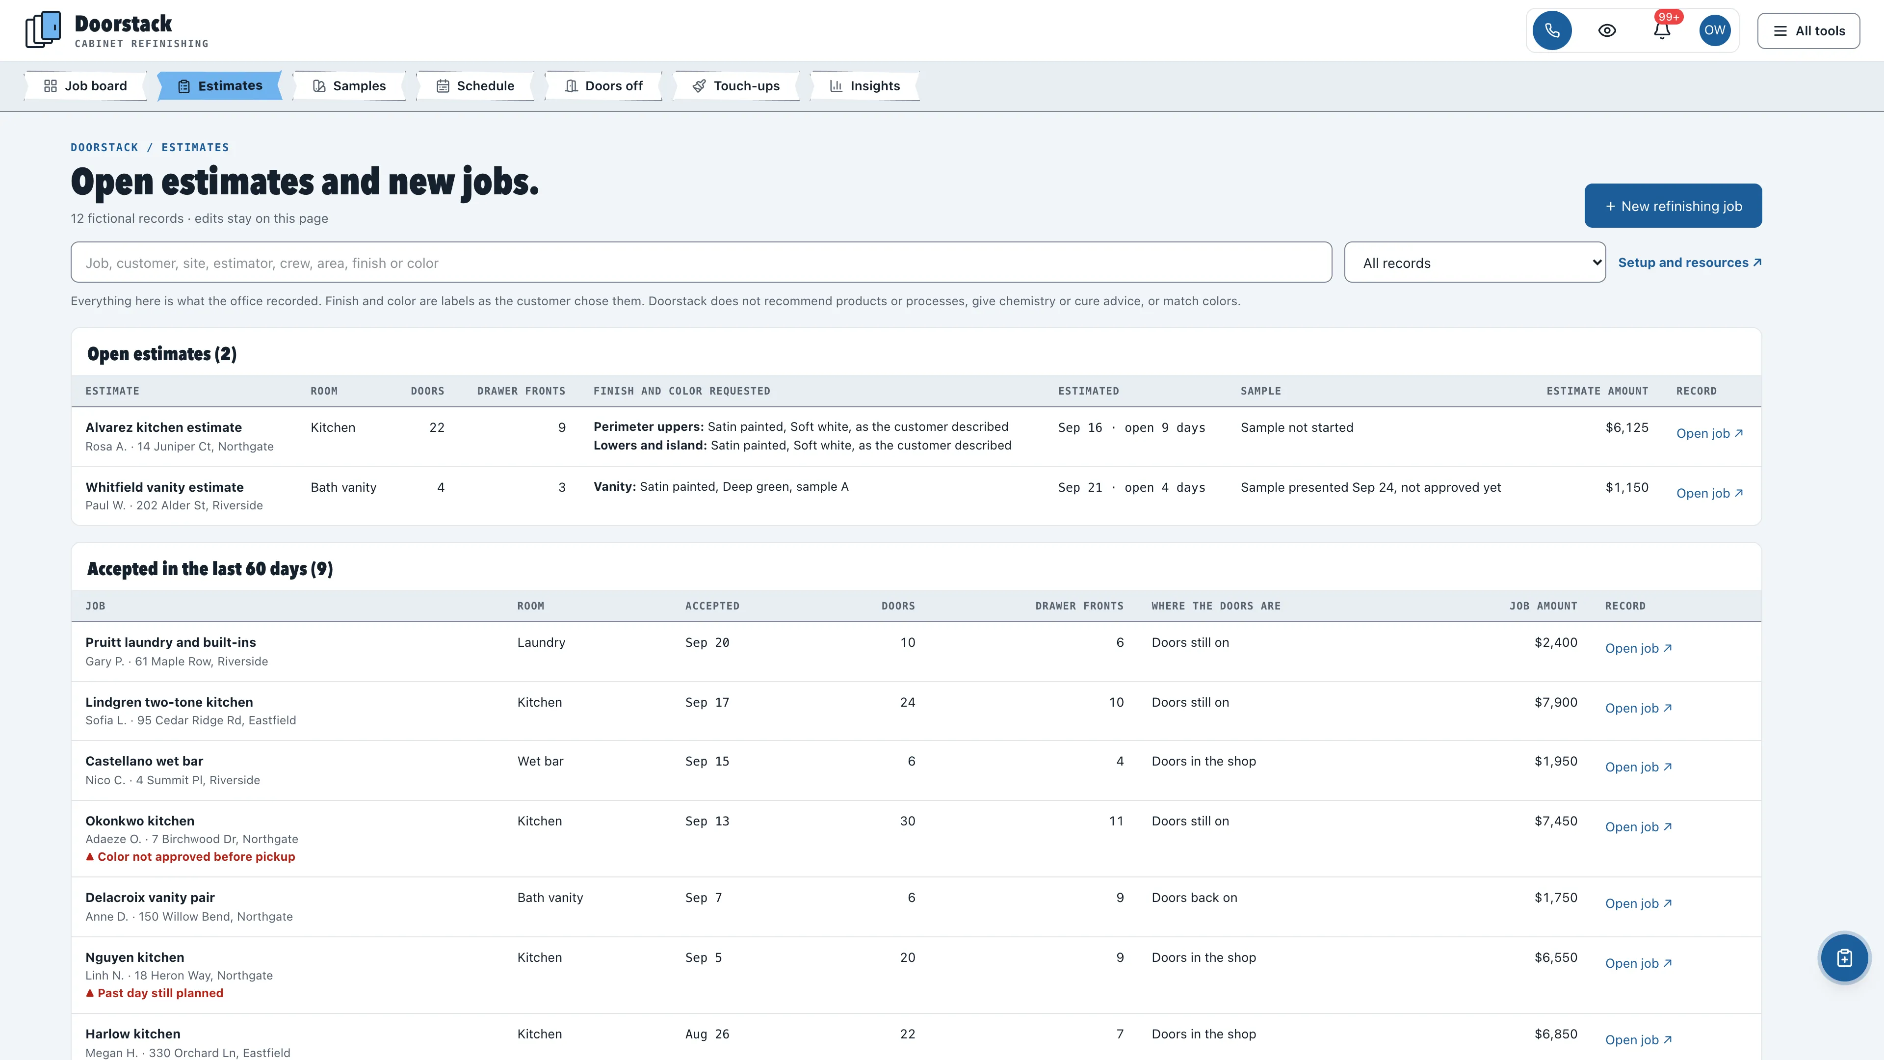Click 'Accepted in the last 60 days (9)' heading
This screenshot has width=1884, height=1060.
pos(210,569)
